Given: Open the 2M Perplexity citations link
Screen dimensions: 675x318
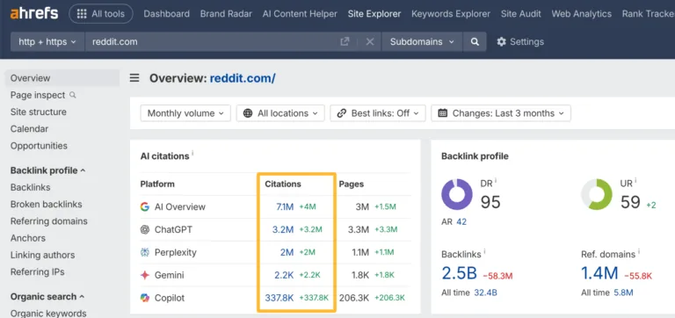Looking at the screenshot, I should point(287,253).
